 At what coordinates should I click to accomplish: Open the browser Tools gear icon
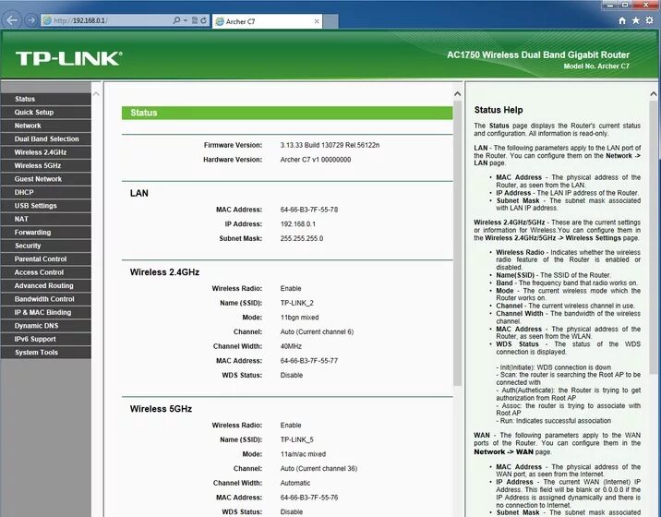click(x=649, y=20)
